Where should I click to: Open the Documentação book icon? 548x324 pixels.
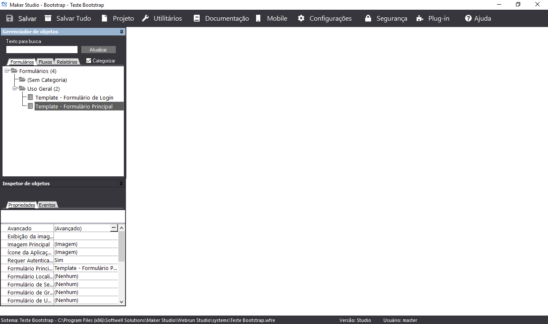197,19
